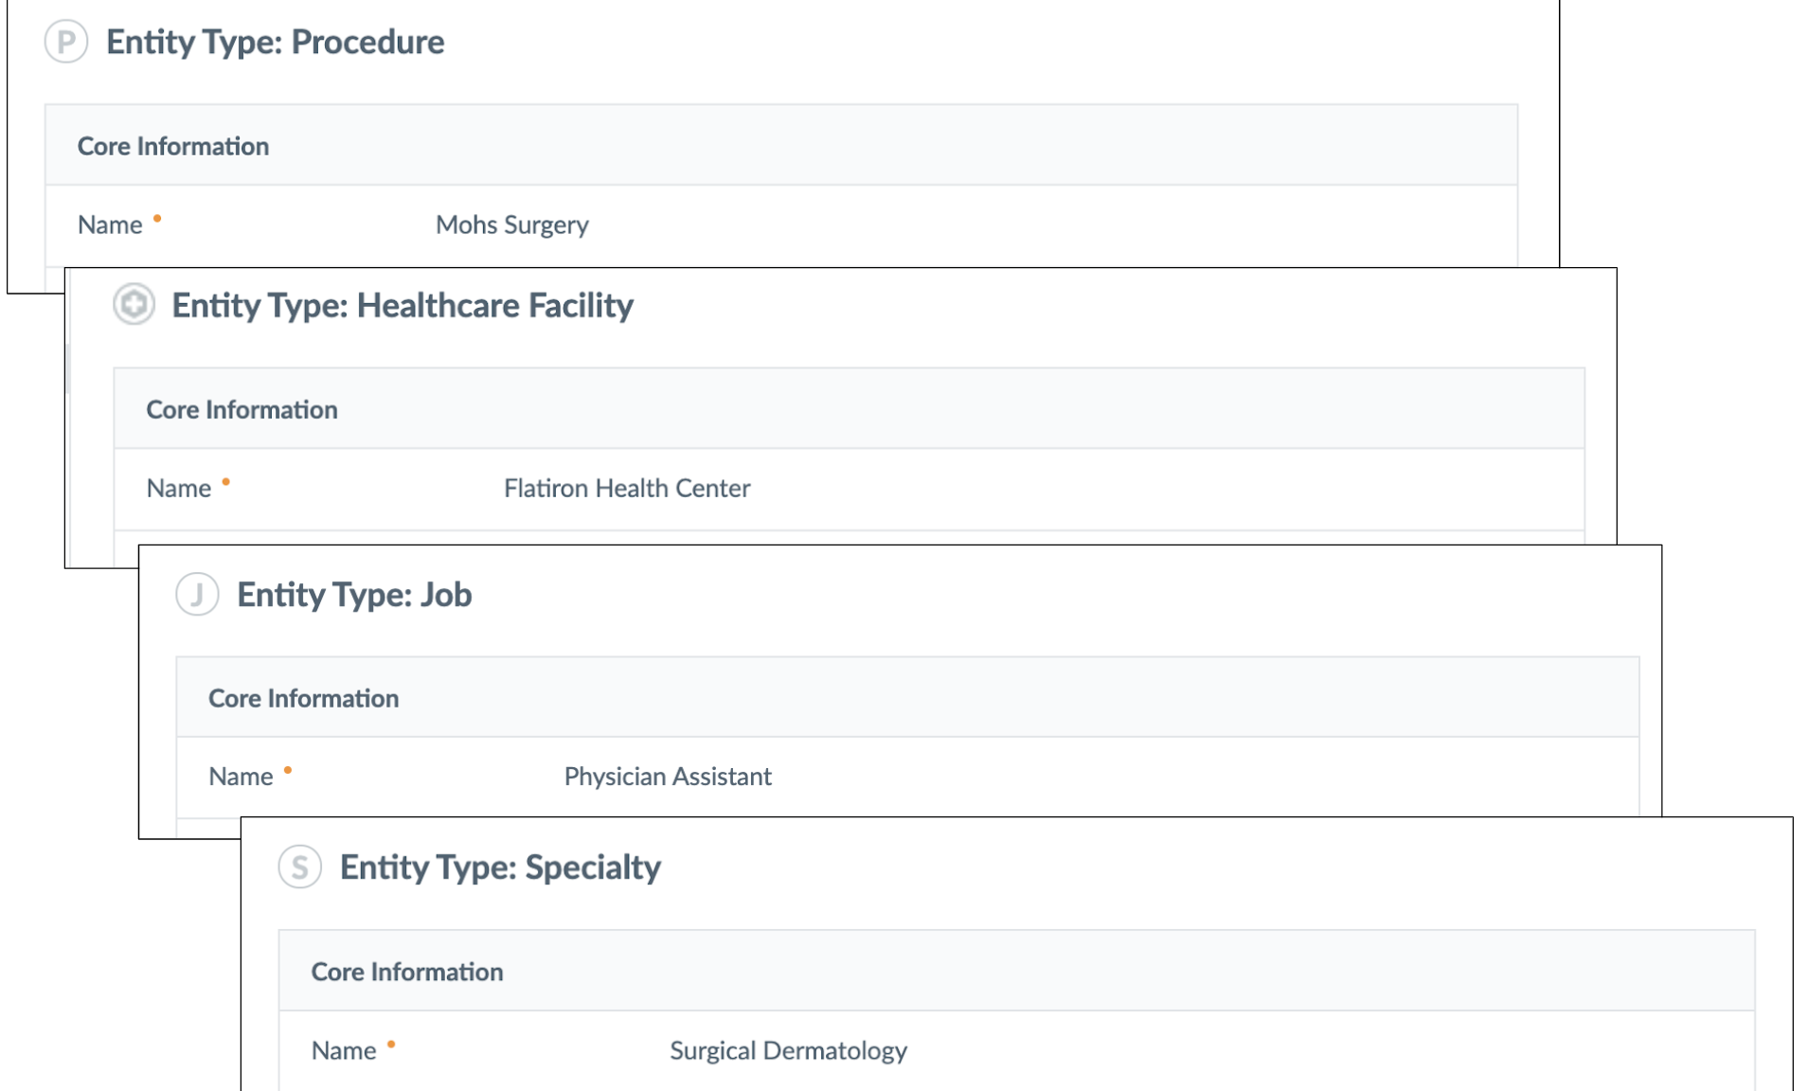Click the Specialty entity type S icon
This screenshot has width=1807, height=1091.
pyautogui.click(x=300, y=867)
